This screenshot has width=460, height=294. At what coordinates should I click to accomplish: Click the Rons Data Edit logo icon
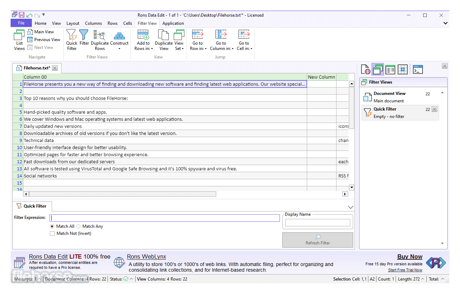pos(436,263)
